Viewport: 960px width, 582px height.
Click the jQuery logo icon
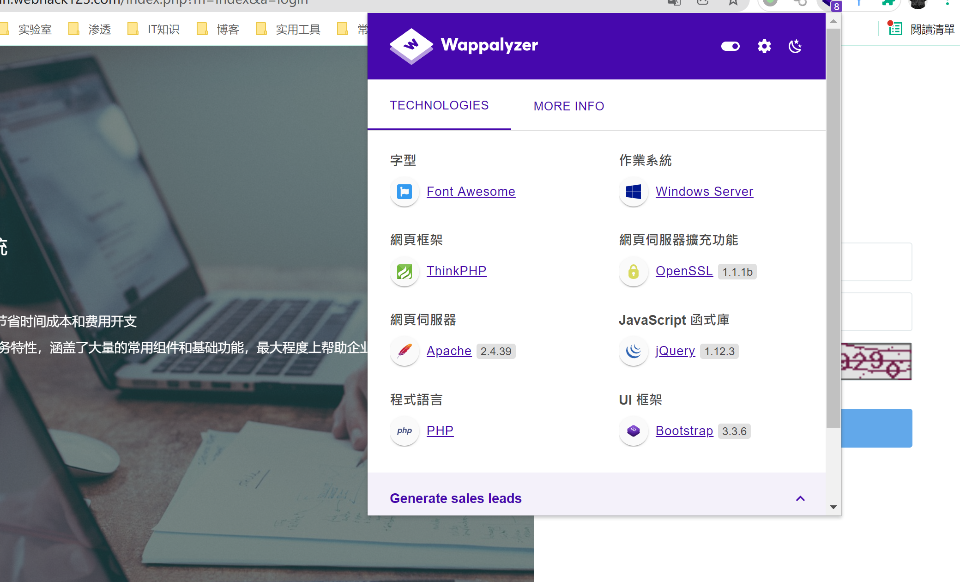(634, 351)
